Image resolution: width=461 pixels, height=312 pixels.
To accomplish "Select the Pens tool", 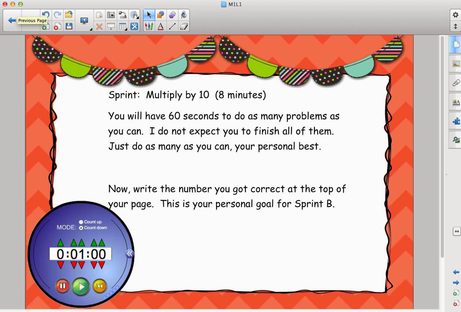I will click(149, 26).
